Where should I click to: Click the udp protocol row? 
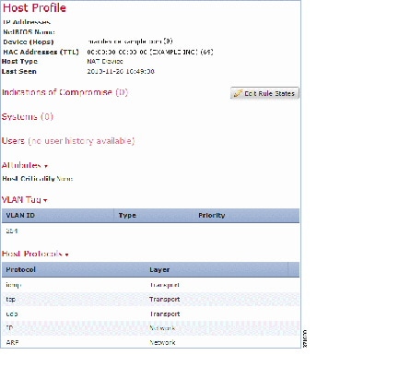(x=150, y=314)
